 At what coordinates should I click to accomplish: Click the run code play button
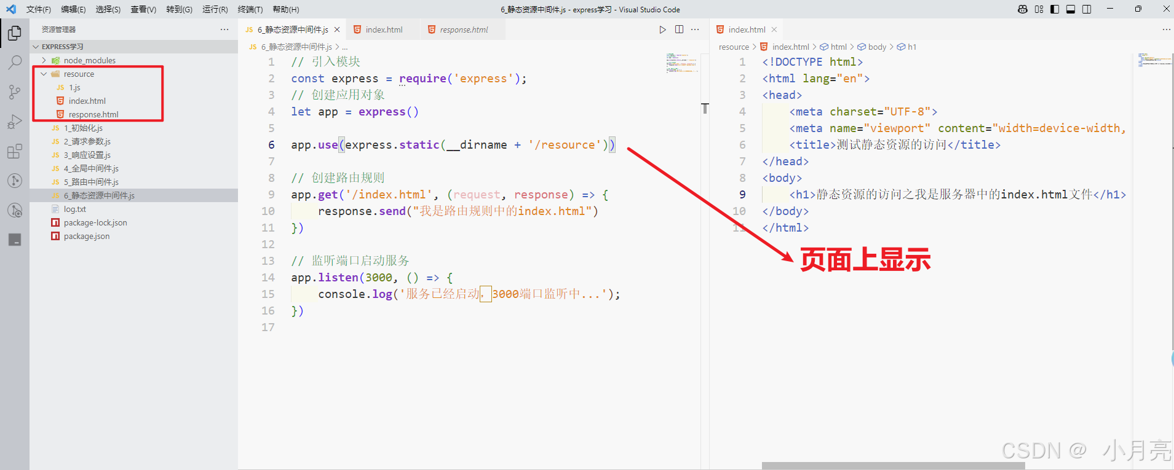pos(662,29)
